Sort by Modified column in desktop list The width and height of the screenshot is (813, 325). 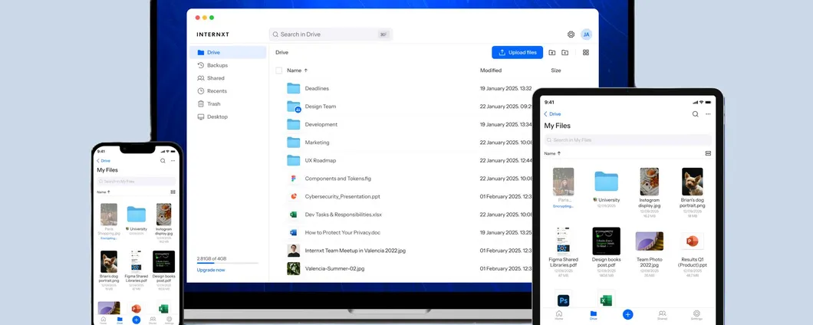click(x=491, y=70)
